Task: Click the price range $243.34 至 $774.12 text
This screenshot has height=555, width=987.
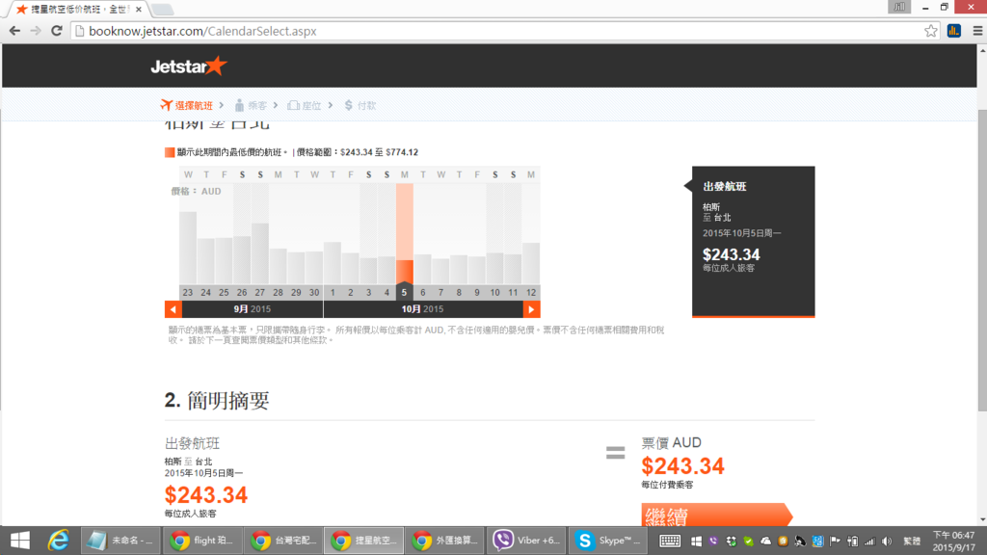Action: 358,152
